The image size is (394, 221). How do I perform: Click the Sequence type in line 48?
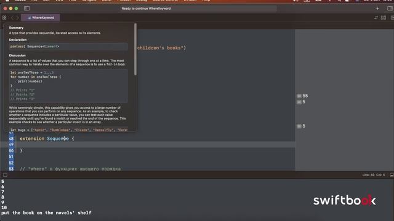(57, 139)
